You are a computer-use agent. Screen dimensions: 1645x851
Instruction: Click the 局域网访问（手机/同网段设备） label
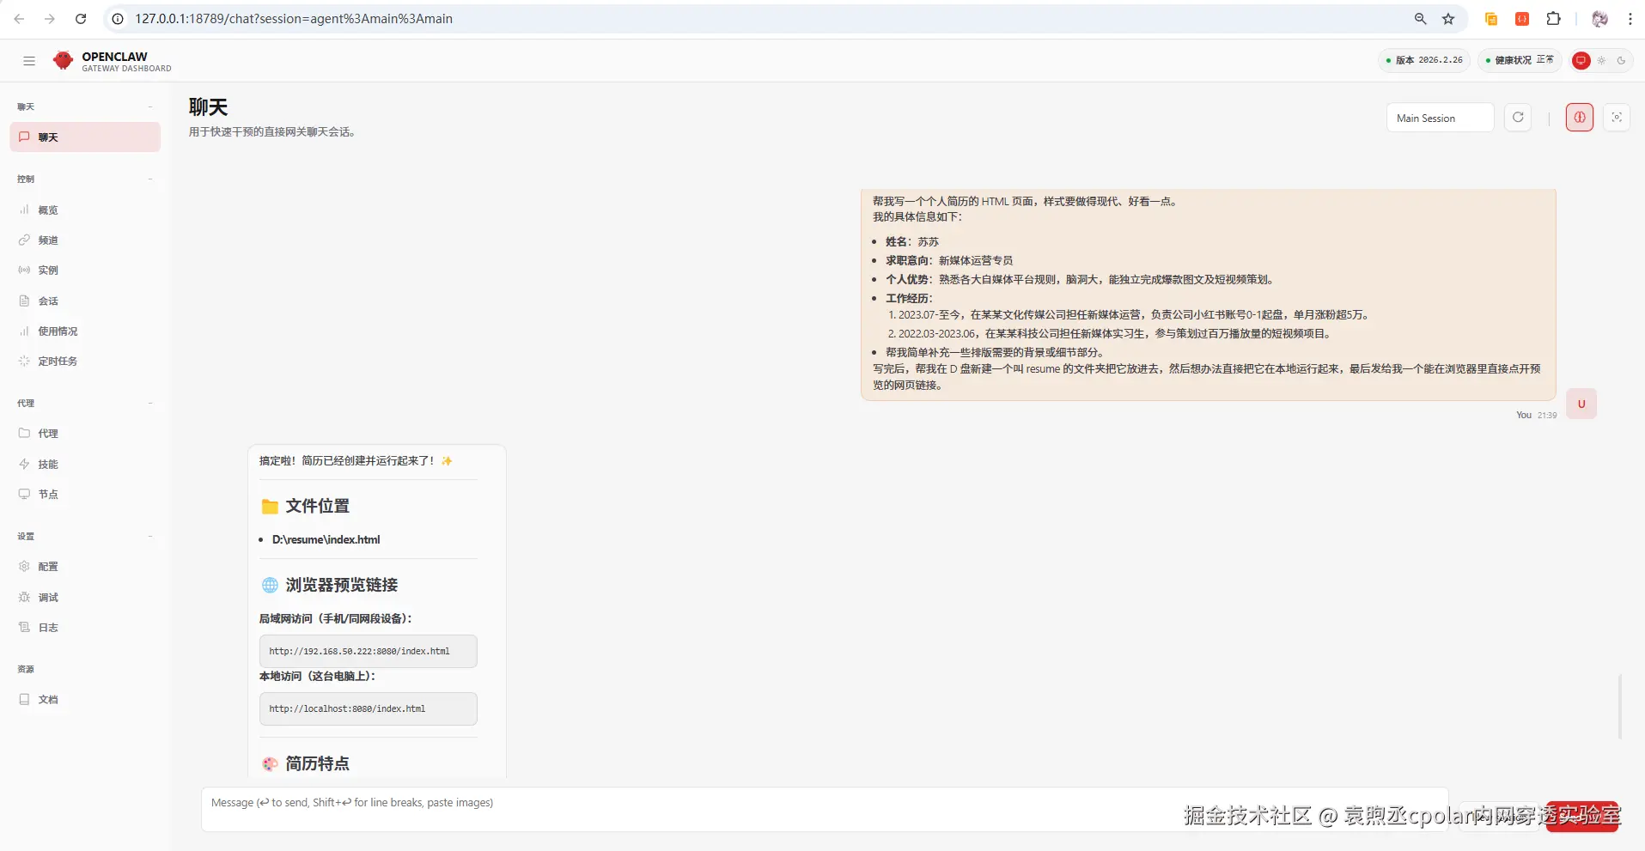[336, 618]
